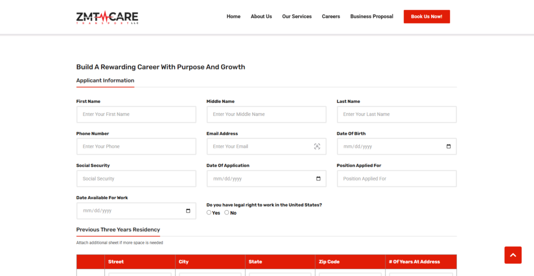Click the ZMT Care Transport logo
The height and width of the screenshot is (276, 534).
coord(107,17)
